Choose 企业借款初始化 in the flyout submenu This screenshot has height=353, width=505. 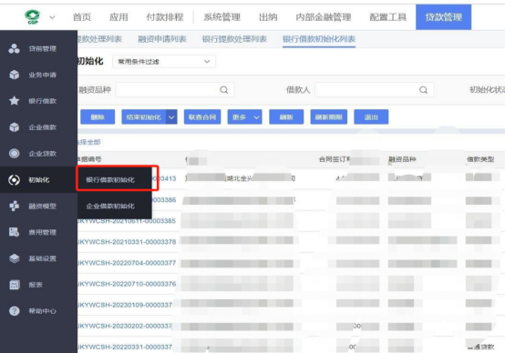point(110,207)
